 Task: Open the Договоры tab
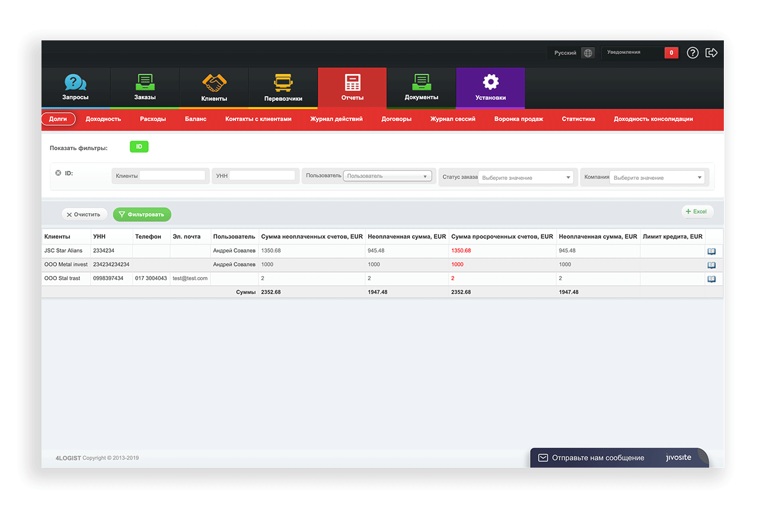tap(397, 119)
